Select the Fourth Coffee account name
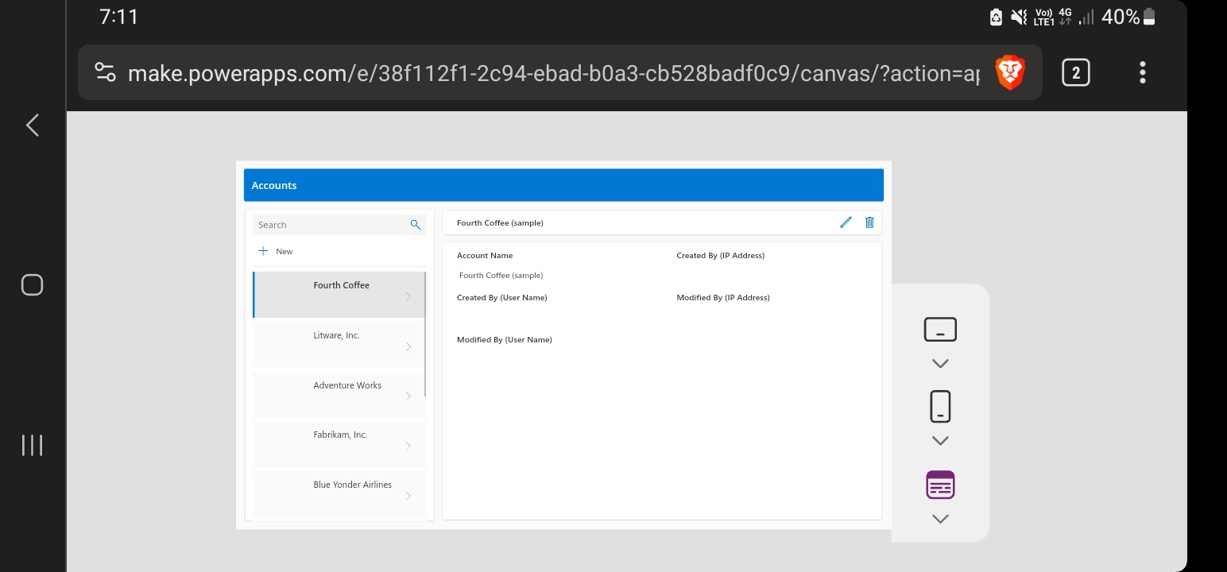The width and height of the screenshot is (1227, 572). (x=341, y=285)
